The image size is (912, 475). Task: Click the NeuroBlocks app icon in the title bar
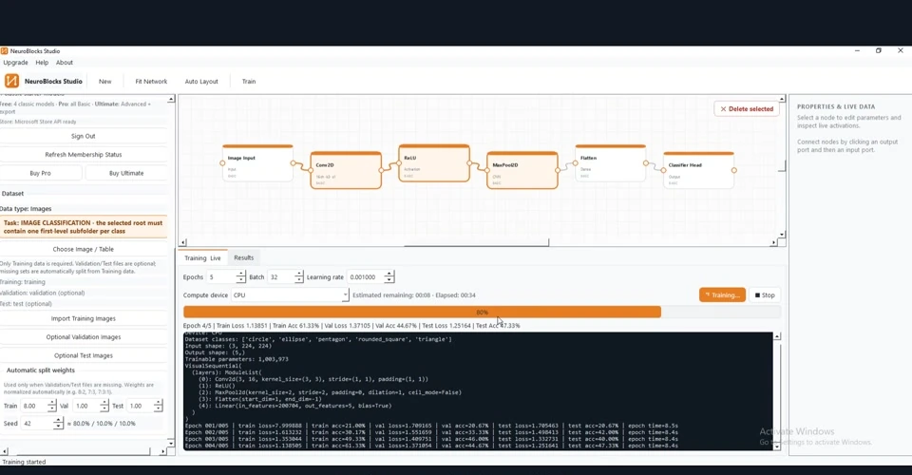point(4,51)
